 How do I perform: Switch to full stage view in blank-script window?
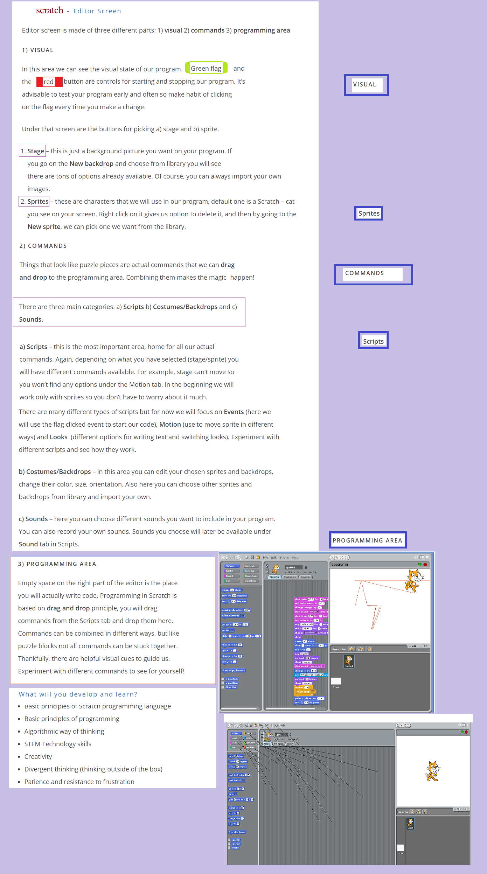464,725
